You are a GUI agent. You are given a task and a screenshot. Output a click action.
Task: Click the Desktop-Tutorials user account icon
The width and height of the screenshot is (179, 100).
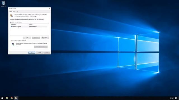[x=11, y=27]
